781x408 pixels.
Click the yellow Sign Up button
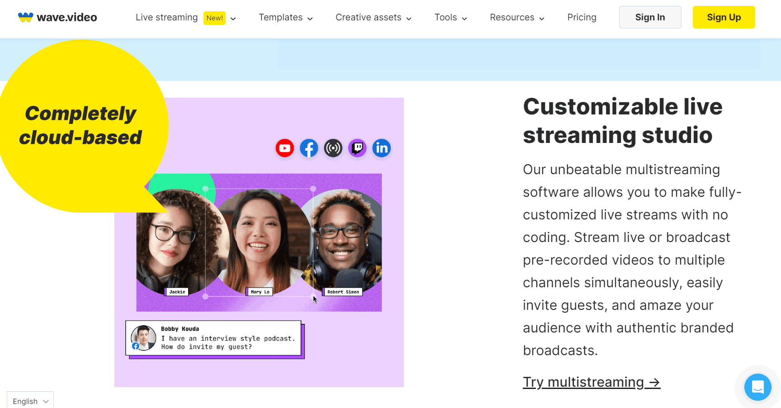click(x=724, y=17)
